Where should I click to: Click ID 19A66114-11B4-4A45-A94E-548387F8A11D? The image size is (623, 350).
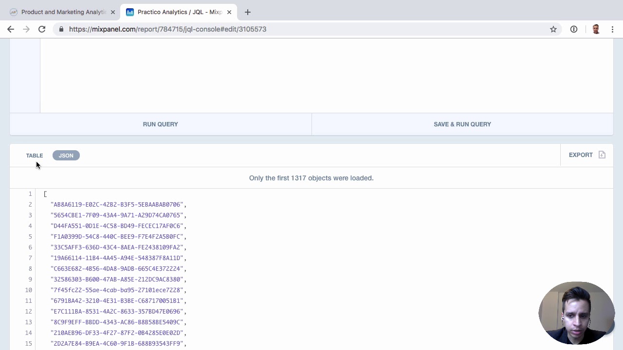tap(117, 258)
